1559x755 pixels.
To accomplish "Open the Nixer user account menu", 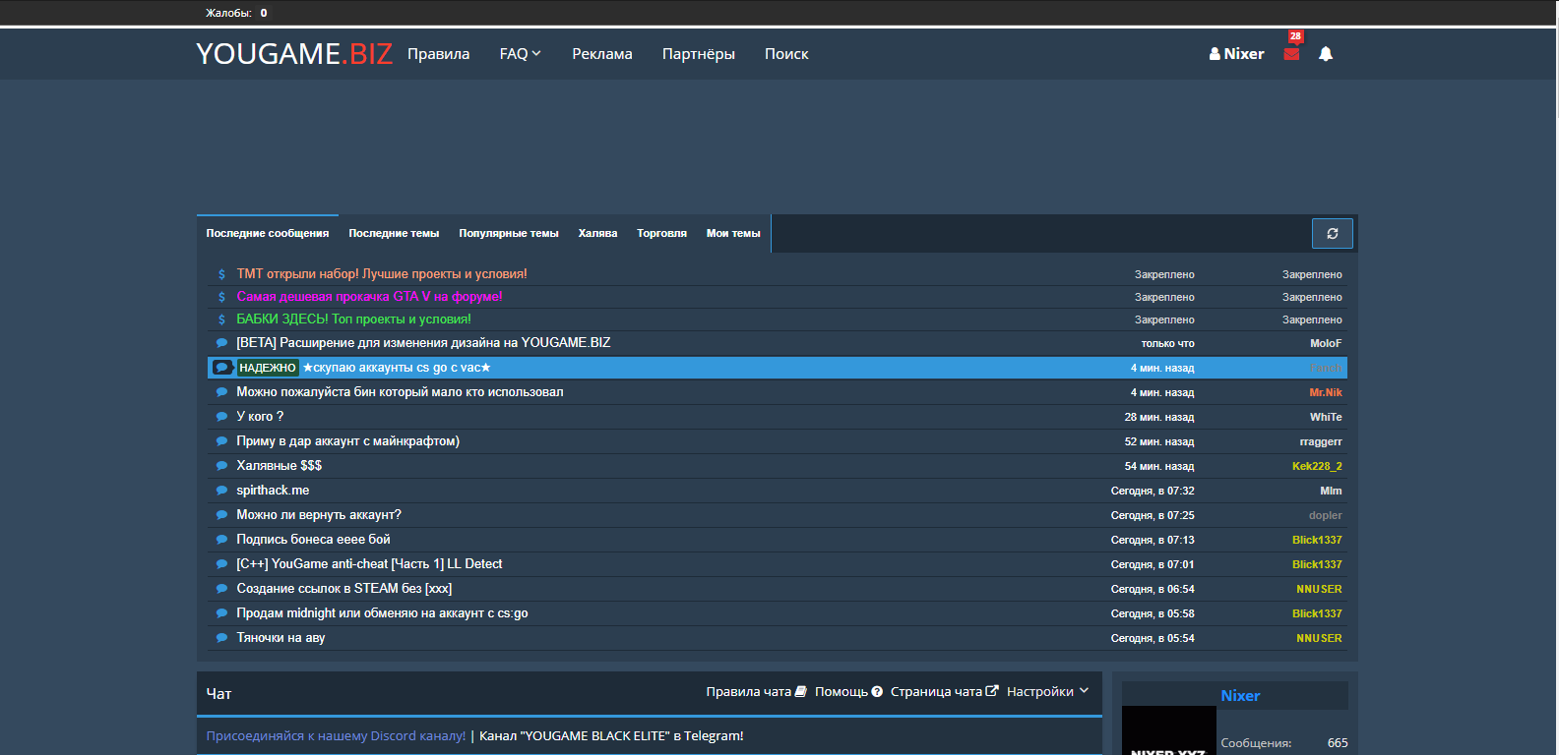I will (1236, 54).
